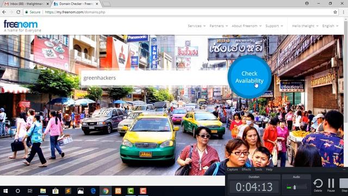Click the greenhackers domain search field

154,78
